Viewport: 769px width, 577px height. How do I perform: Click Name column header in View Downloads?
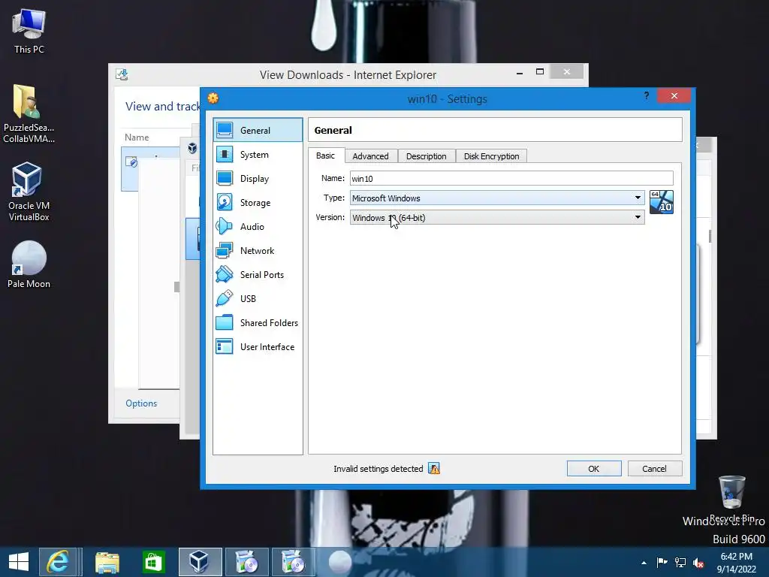point(137,137)
